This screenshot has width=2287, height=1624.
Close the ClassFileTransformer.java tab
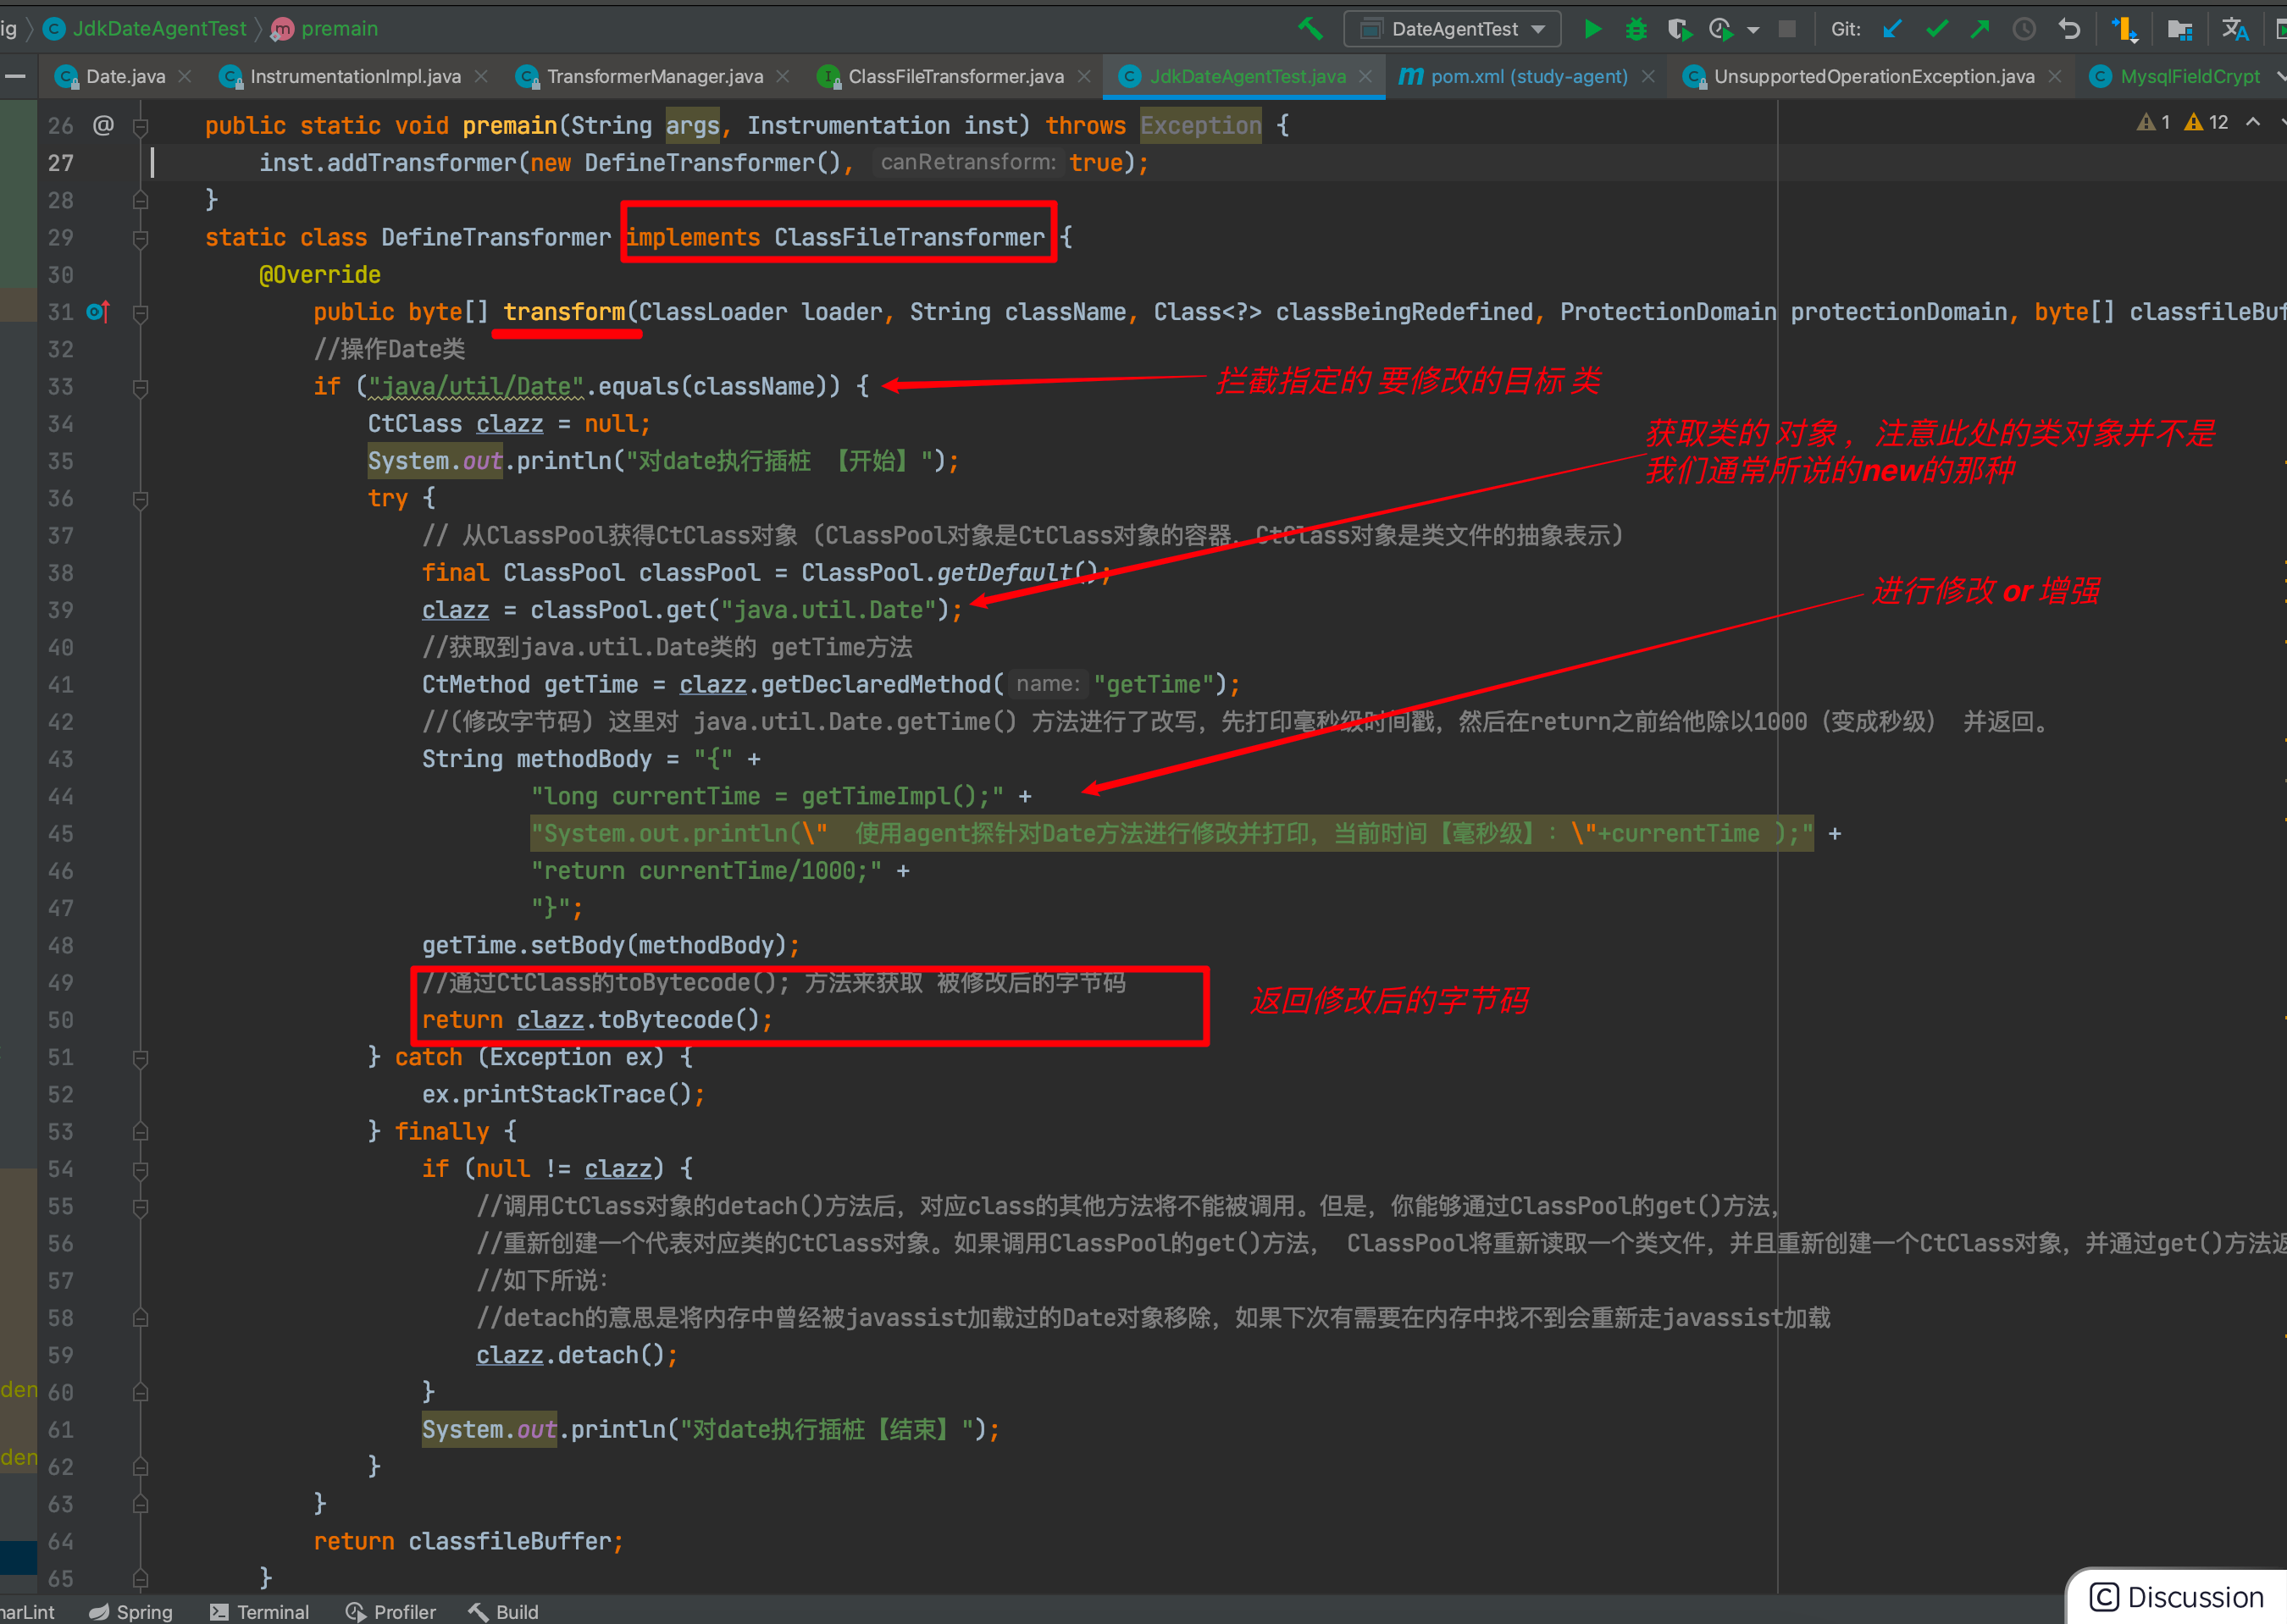(x=1083, y=76)
